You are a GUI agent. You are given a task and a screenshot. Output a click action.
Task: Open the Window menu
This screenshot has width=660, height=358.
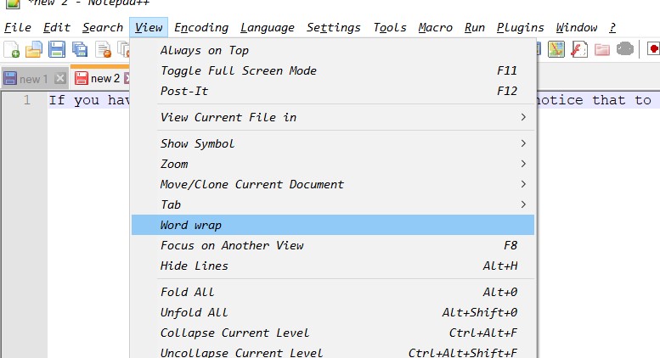577,28
